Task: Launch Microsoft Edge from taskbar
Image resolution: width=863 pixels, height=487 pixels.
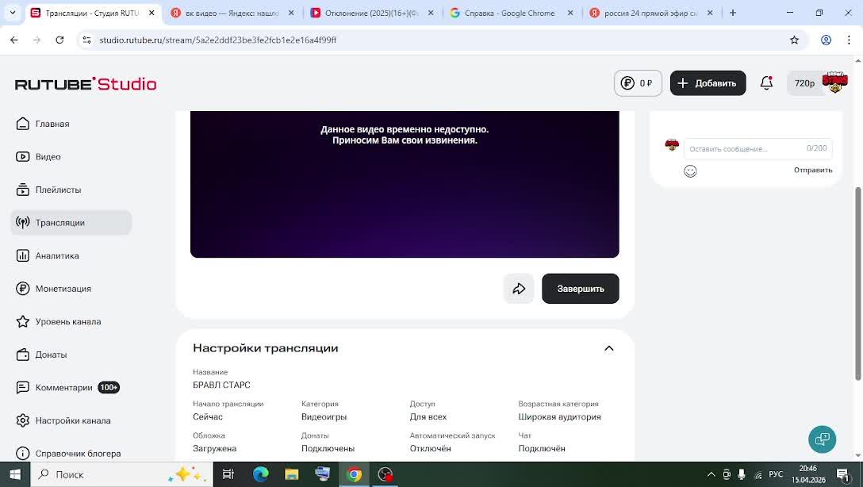Action: pyautogui.click(x=260, y=474)
